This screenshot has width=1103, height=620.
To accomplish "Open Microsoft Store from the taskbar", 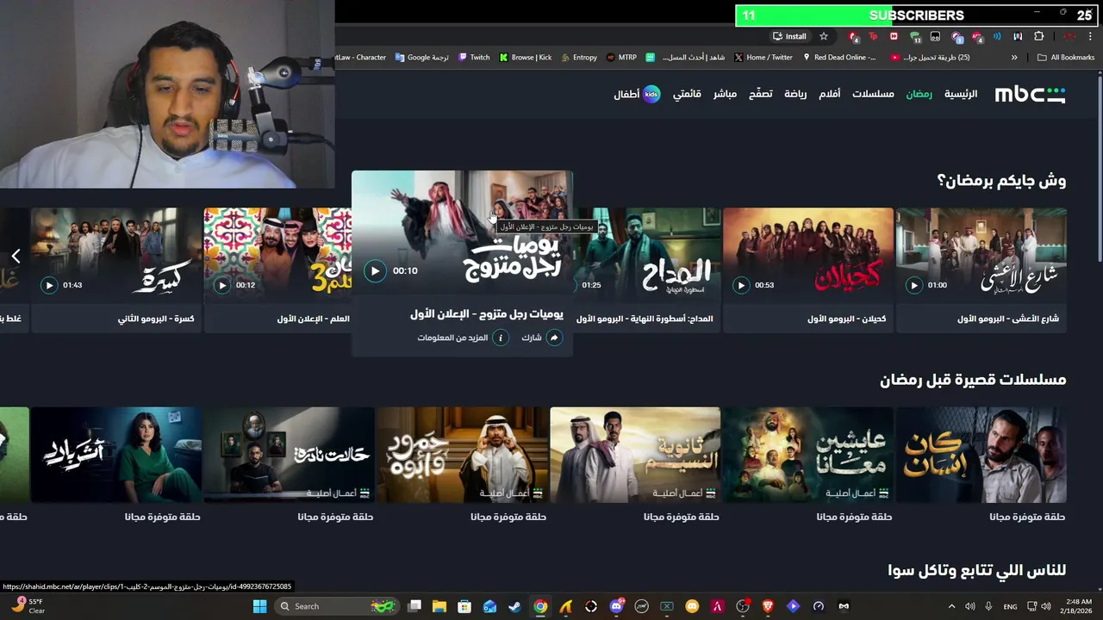I will click(464, 606).
